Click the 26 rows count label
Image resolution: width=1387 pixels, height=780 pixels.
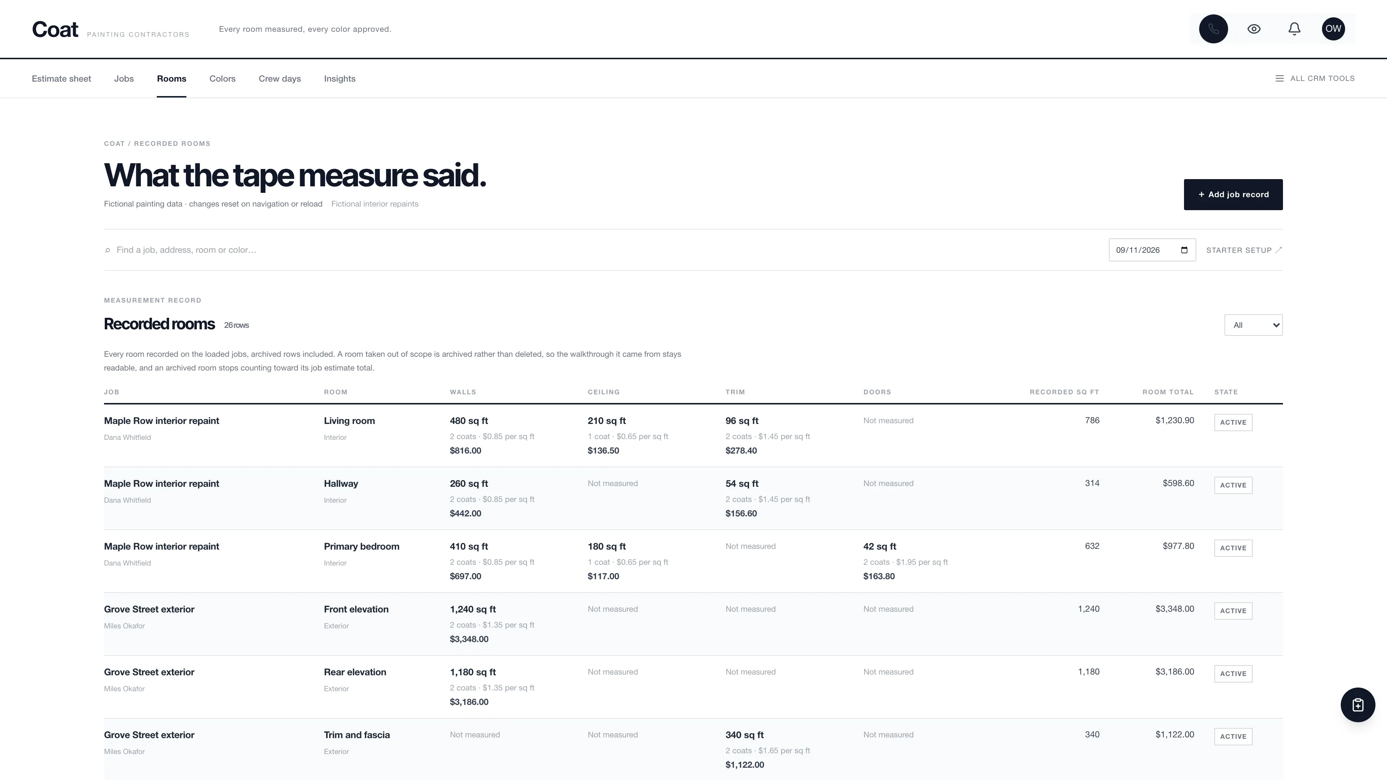coord(236,325)
